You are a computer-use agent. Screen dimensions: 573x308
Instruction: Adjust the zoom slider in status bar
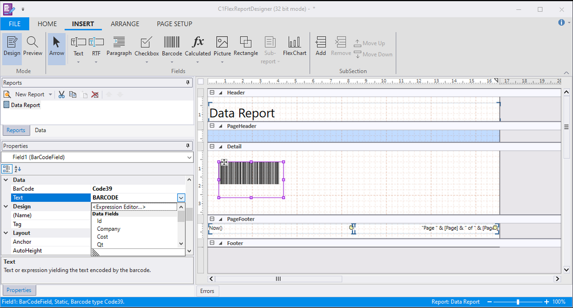[x=518, y=301]
